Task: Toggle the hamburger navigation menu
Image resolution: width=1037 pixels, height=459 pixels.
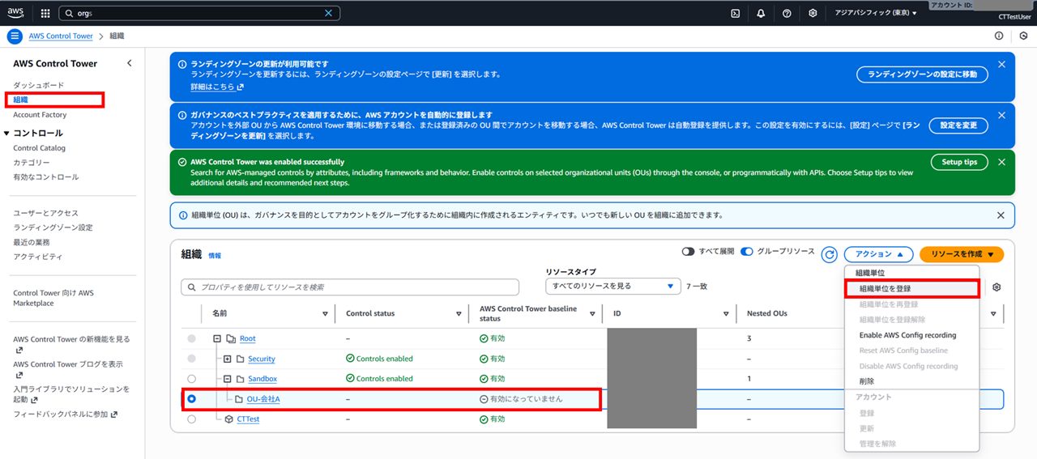Action: [x=15, y=36]
